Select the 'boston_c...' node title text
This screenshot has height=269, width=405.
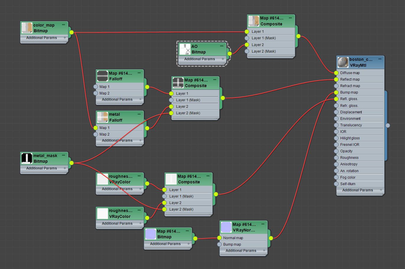pos(361,59)
